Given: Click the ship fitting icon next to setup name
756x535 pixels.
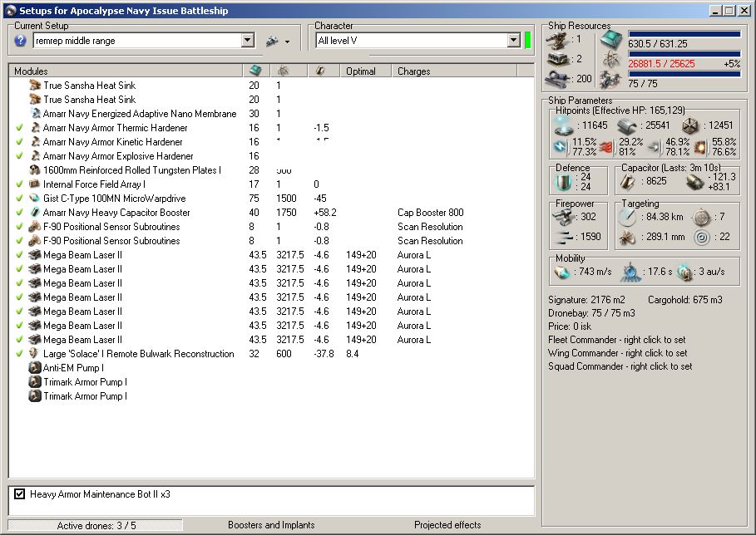Looking at the screenshot, I should coord(271,41).
